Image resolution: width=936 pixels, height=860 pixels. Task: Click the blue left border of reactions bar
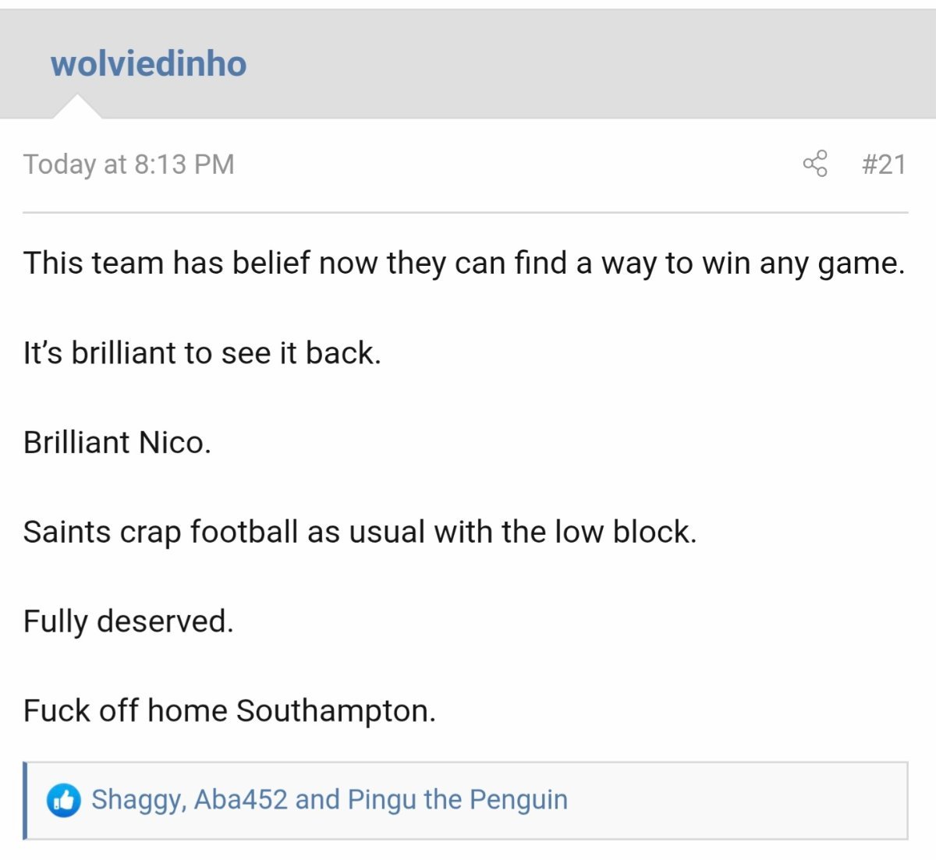pyautogui.click(x=25, y=800)
